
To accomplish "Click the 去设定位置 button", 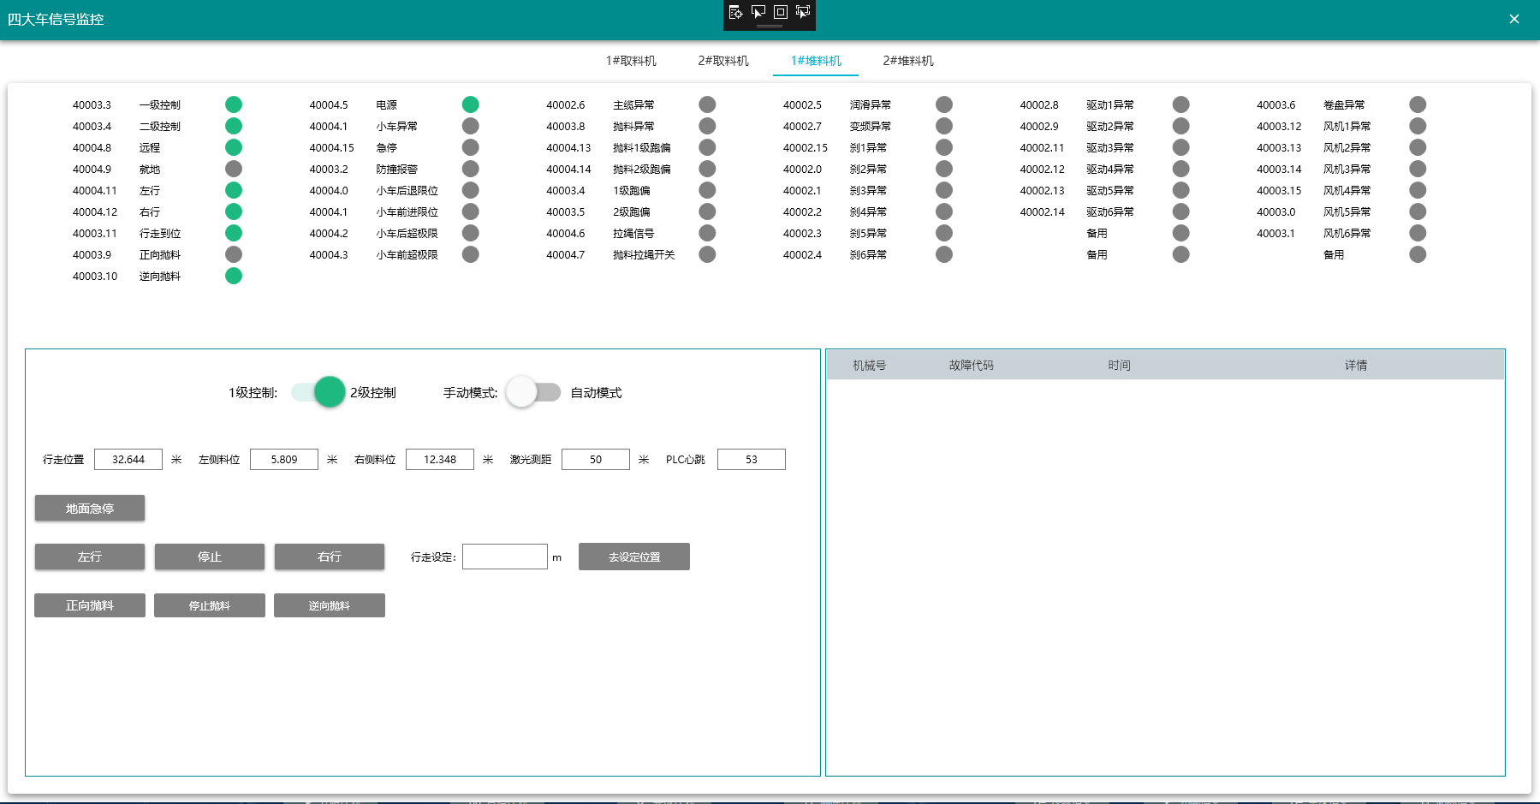I will [634, 557].
